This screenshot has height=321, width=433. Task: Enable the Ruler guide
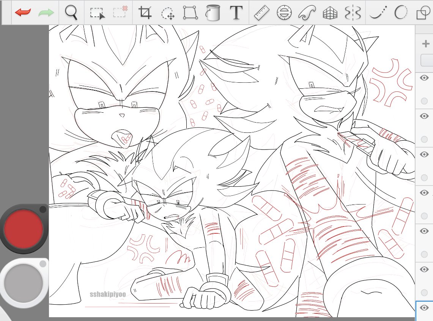coord(261,13)
